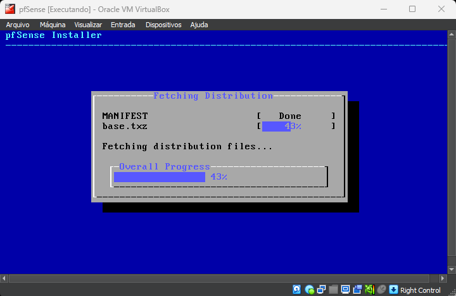Image resolution: width=456 pixels, height=296 pixels.
Task: Click the recording/screen capture status icon
Action: tap(357, 289)
